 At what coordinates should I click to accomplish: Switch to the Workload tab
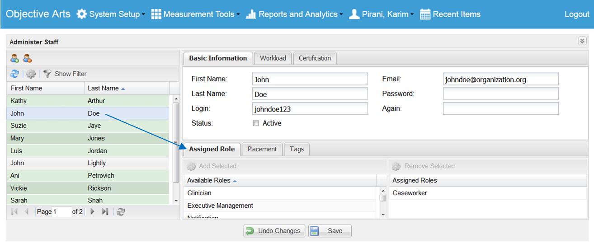tap(273, 58)
